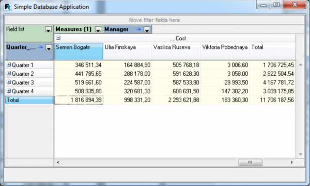Expand the Quarter 4 row
The width and height of the screenshot is (310, 186).
click(9, 91)
